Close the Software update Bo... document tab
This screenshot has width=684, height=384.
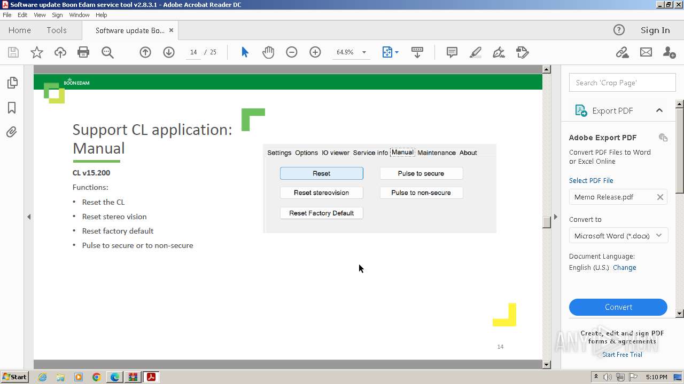click(x=171, y=30)
